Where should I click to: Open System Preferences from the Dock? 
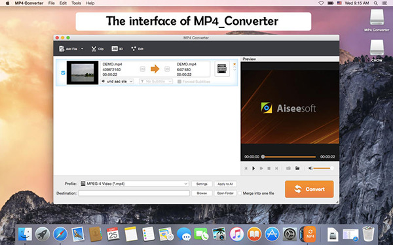(290, 235)
